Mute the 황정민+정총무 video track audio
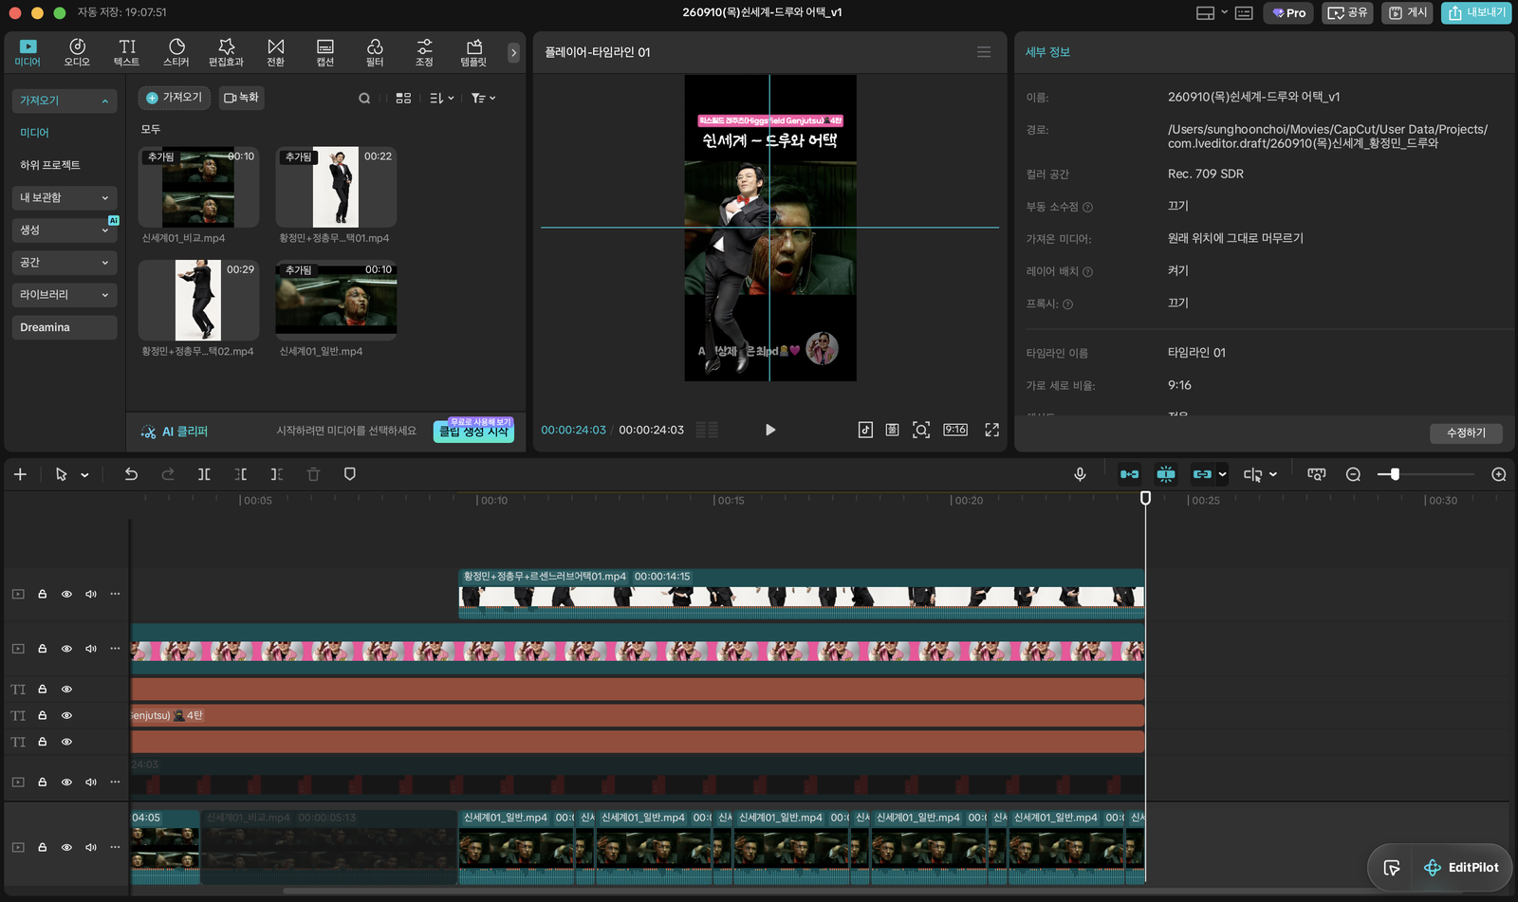 91,594
